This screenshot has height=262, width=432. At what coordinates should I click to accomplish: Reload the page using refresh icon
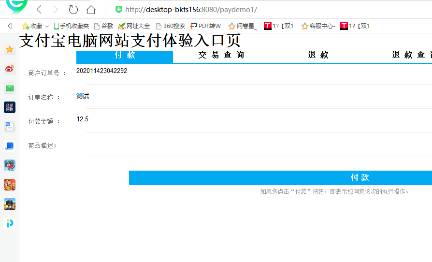click(x=73, y=10)
